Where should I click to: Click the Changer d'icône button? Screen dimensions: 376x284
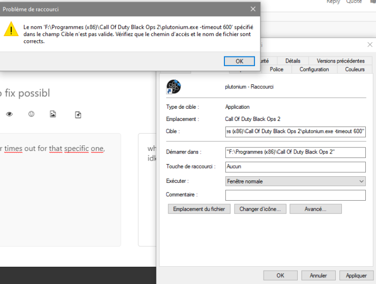pos(260,209)
